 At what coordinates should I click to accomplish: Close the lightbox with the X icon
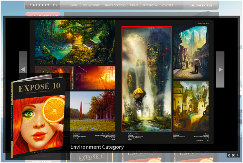233,155
